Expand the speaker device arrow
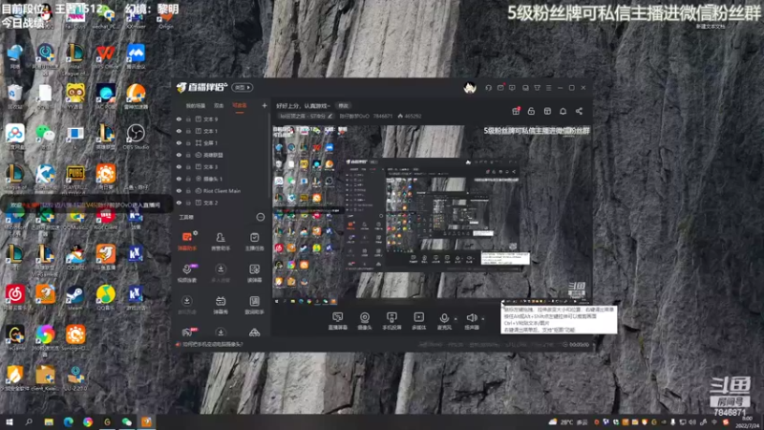Image resolution: width=764 pixels, height=430 pixels. point(483,319)
